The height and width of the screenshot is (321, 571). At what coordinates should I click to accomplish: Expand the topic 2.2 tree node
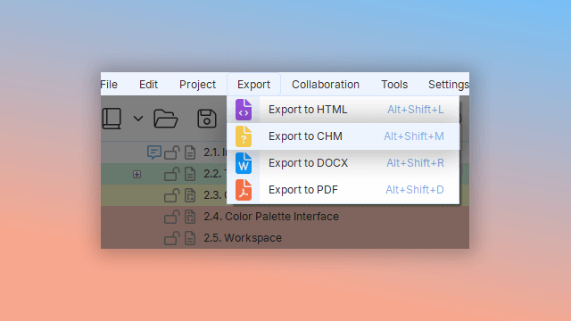pyautogui.click(x=137, y=175)
